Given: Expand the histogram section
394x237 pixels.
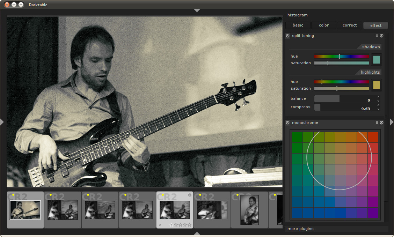Looking at the screenshot, I should [x=298, y=15].
